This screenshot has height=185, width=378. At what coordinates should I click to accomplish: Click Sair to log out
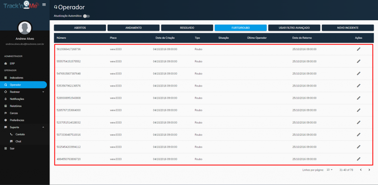[x=23, y=149]
